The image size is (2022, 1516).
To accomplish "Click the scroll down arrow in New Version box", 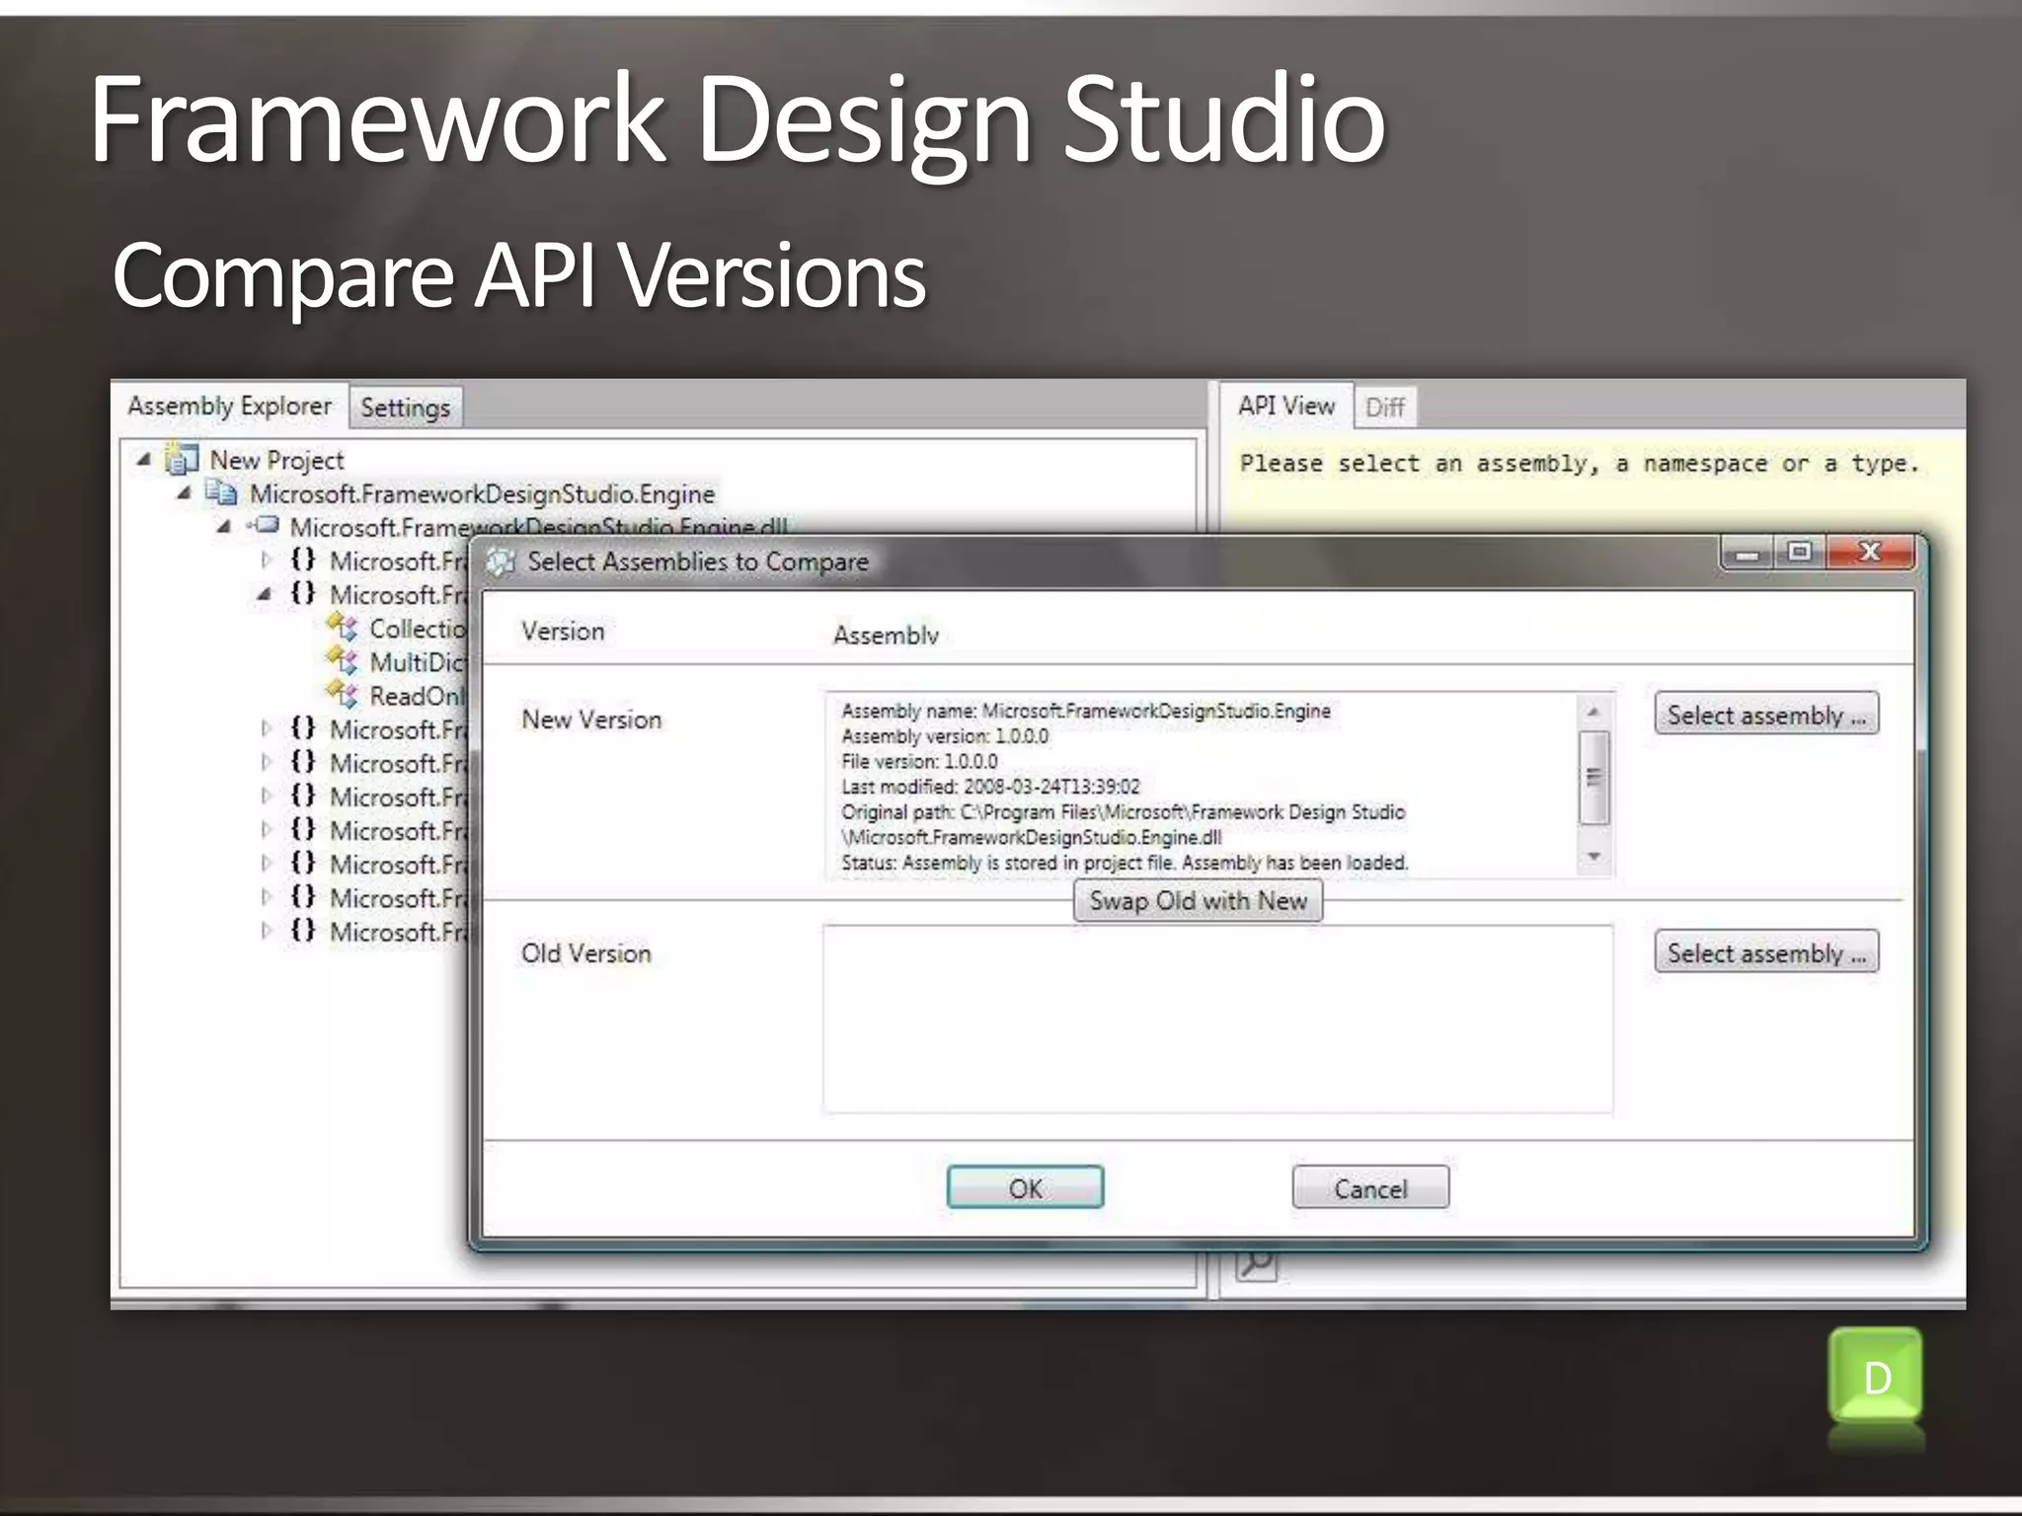I will 1594,857.
